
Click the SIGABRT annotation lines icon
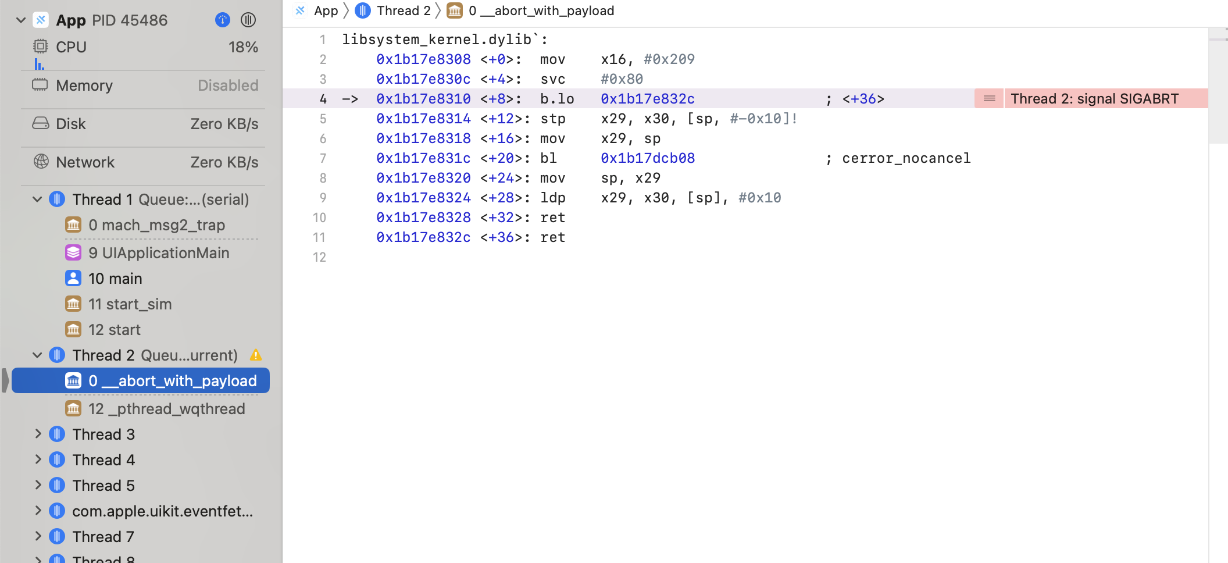tap(989, 99)
